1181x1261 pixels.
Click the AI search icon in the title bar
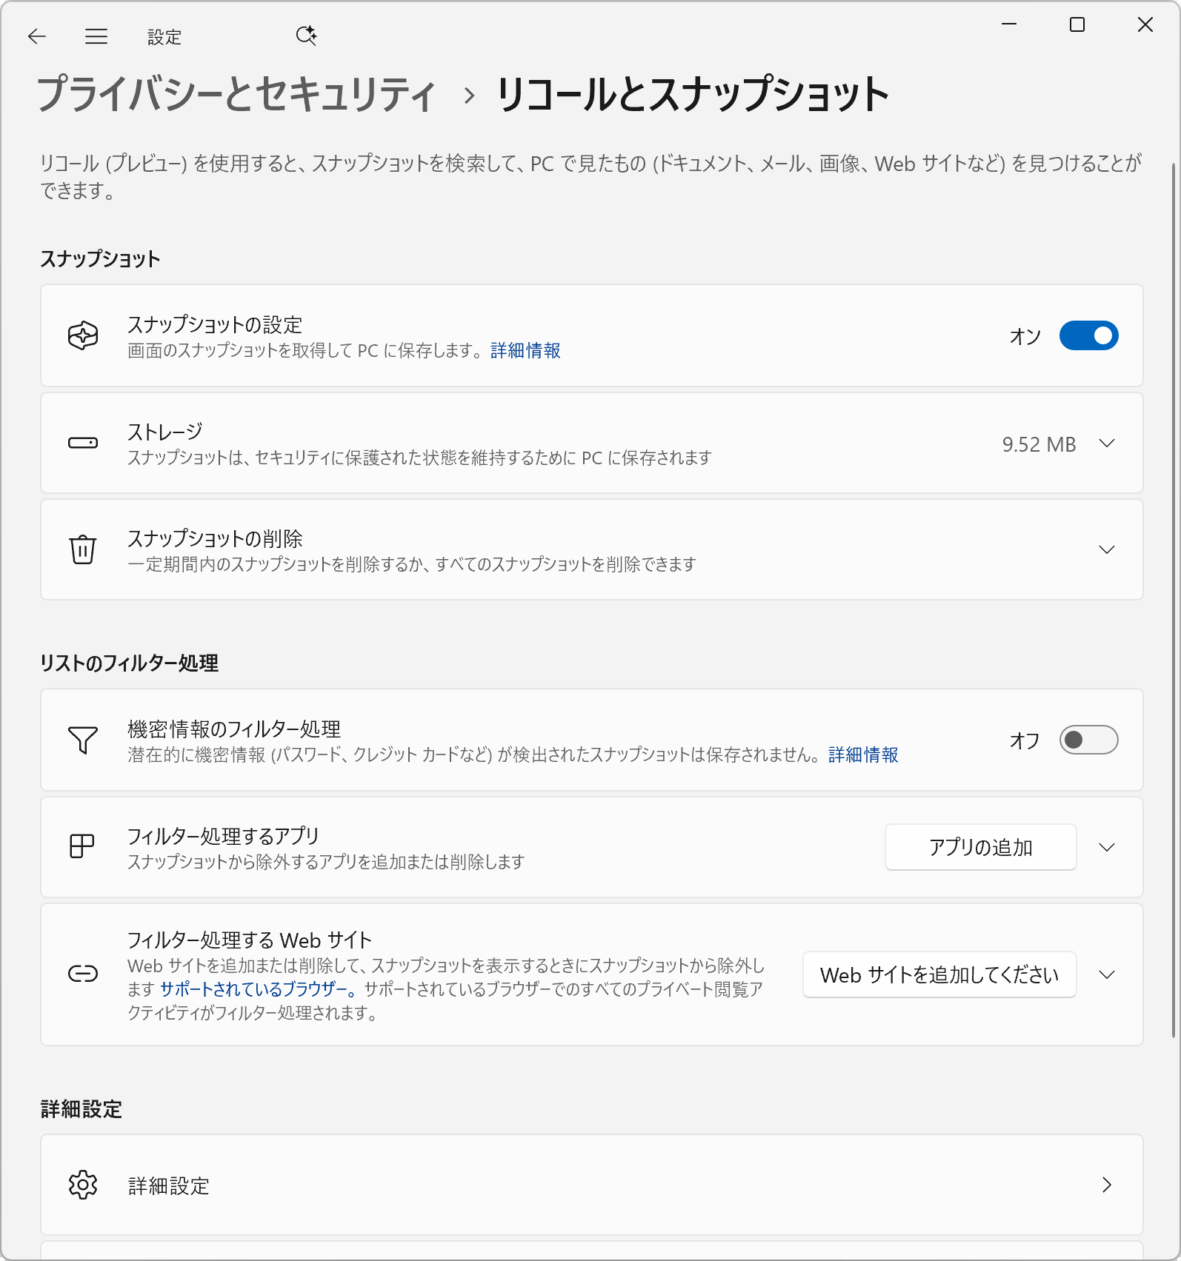point(306,36)
